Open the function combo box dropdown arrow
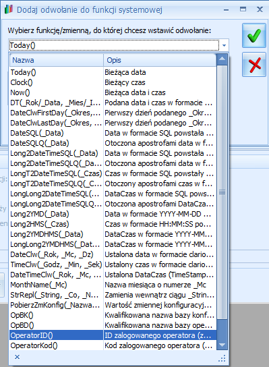 point(224,45)
